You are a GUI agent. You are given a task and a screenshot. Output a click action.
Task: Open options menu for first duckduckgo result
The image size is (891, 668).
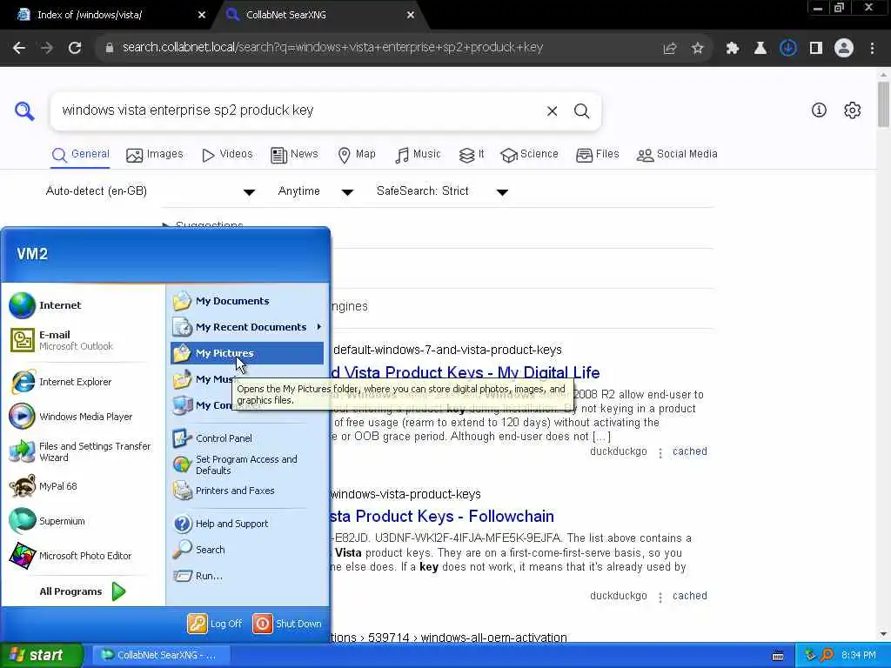(660, 452)
